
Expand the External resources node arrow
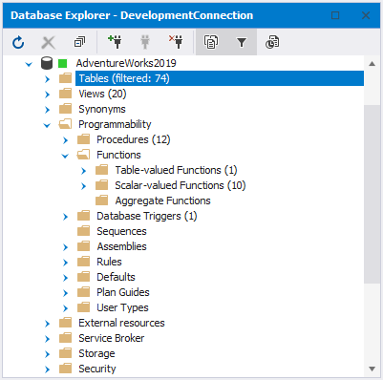click(x=48, y=324)
